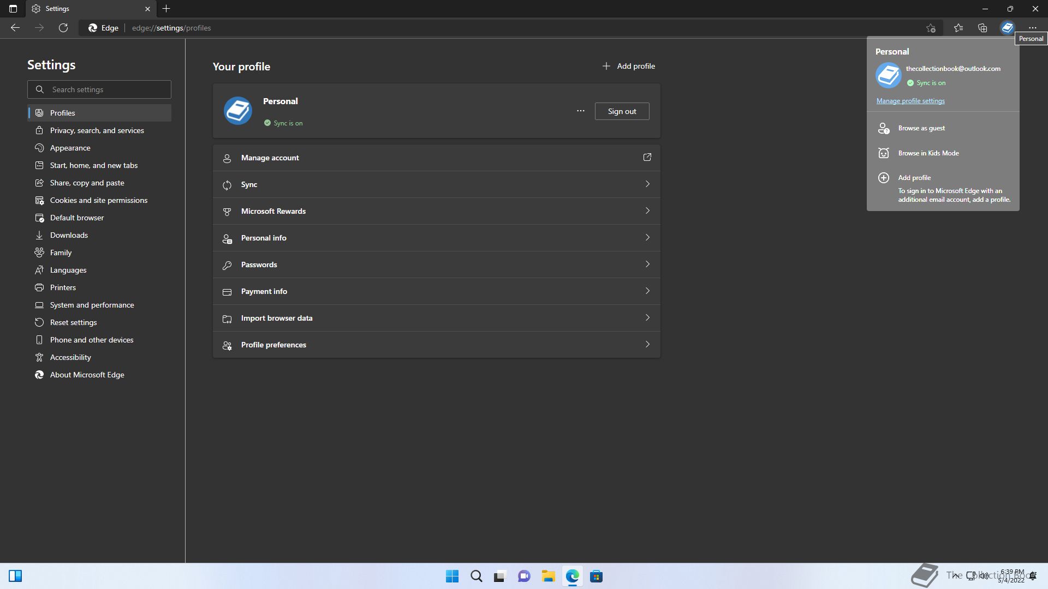
Task: Open Appearance settings
Action: point(99,148)
